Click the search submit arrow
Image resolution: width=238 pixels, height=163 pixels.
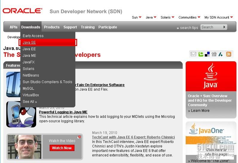(x=224, y=27)
